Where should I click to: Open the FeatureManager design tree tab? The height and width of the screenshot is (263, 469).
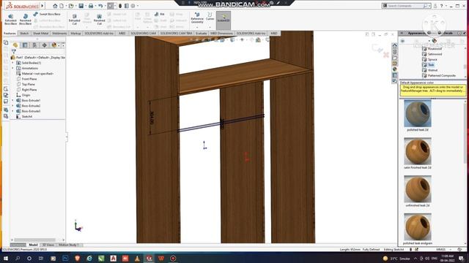[15, 45]
